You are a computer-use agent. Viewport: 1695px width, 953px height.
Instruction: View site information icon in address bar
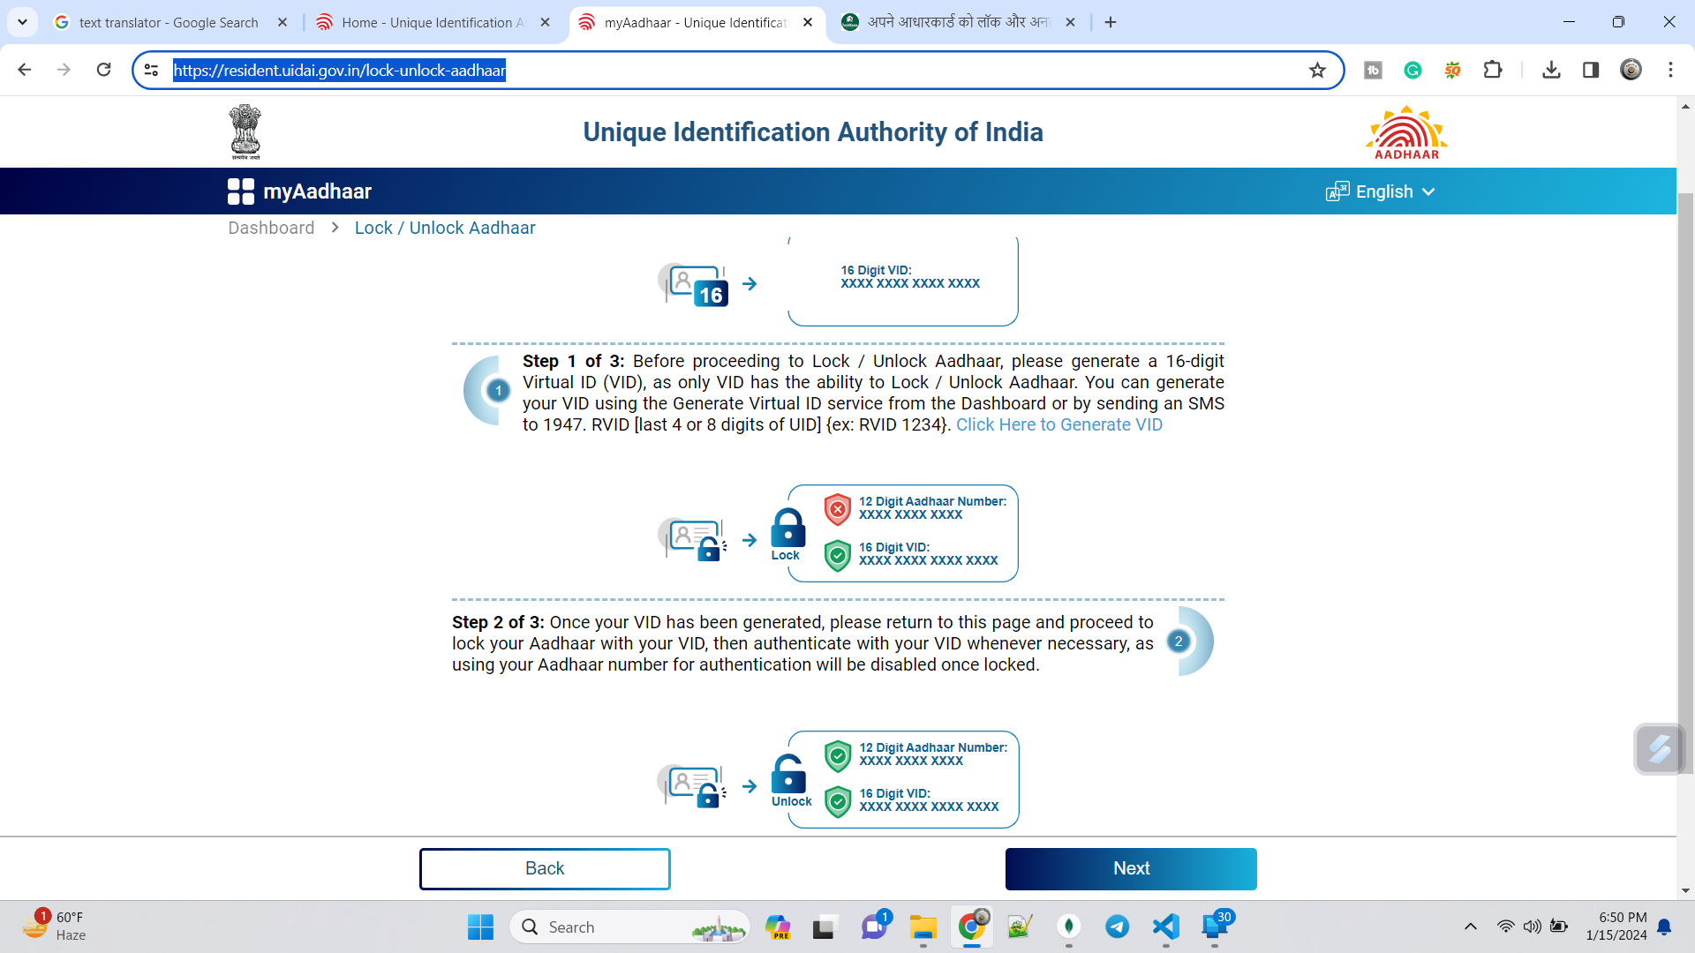(151, 70)
